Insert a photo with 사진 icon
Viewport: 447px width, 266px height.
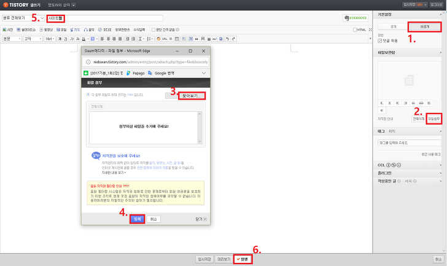click(8, 29)
